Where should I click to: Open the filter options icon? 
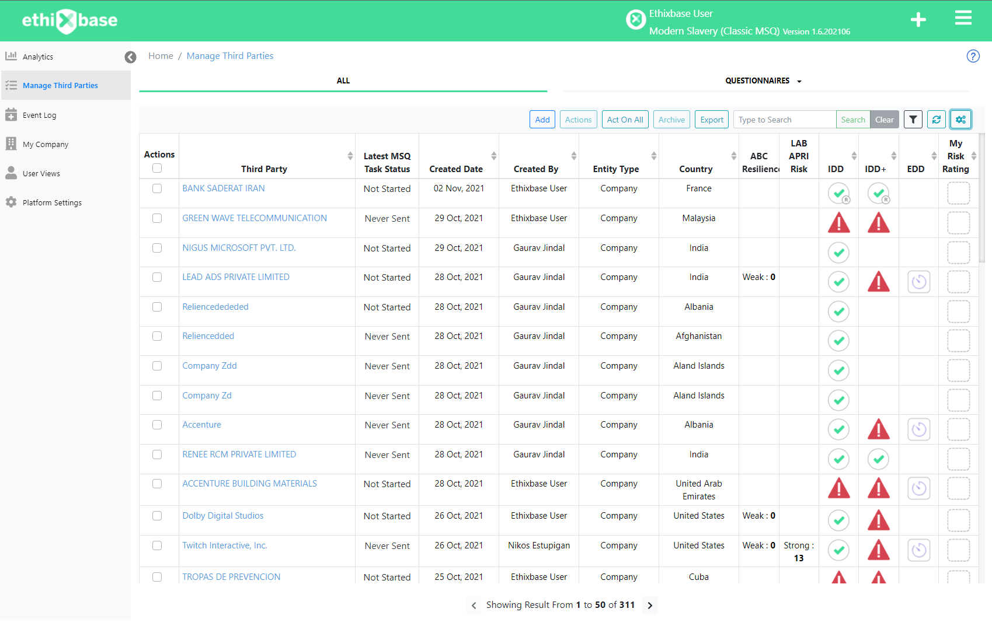tap(913, 119)
